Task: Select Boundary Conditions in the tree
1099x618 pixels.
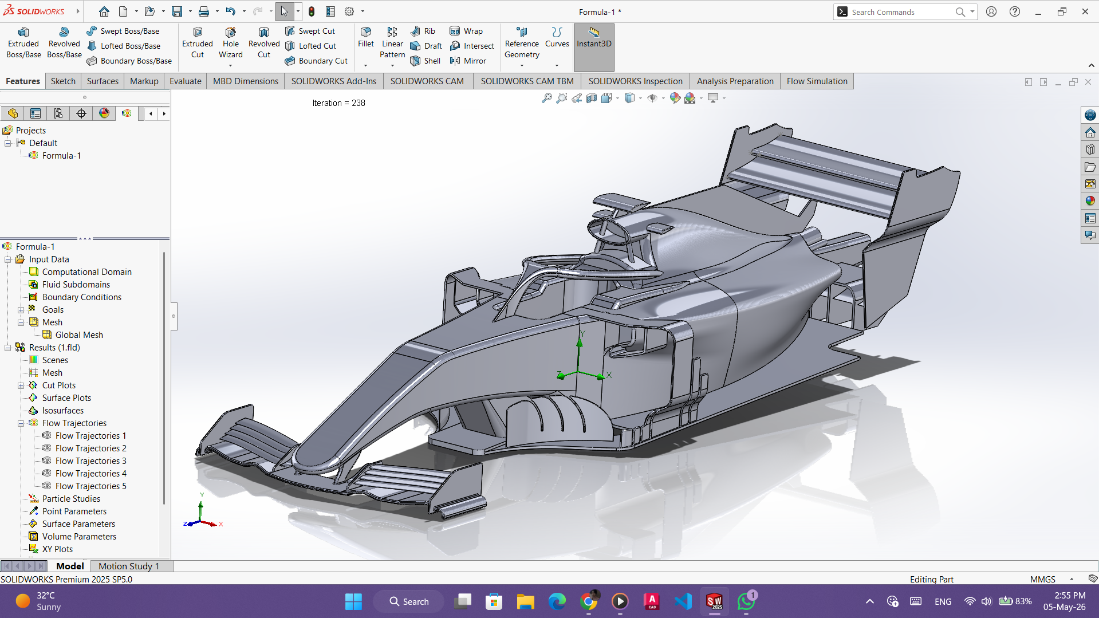Action: click(x=81, y=297)
